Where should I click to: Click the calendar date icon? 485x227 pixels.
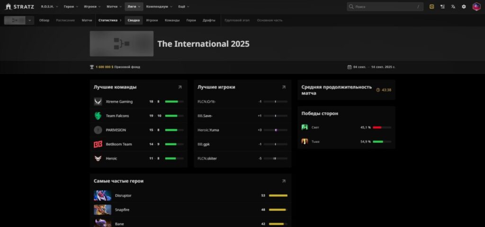349,67
